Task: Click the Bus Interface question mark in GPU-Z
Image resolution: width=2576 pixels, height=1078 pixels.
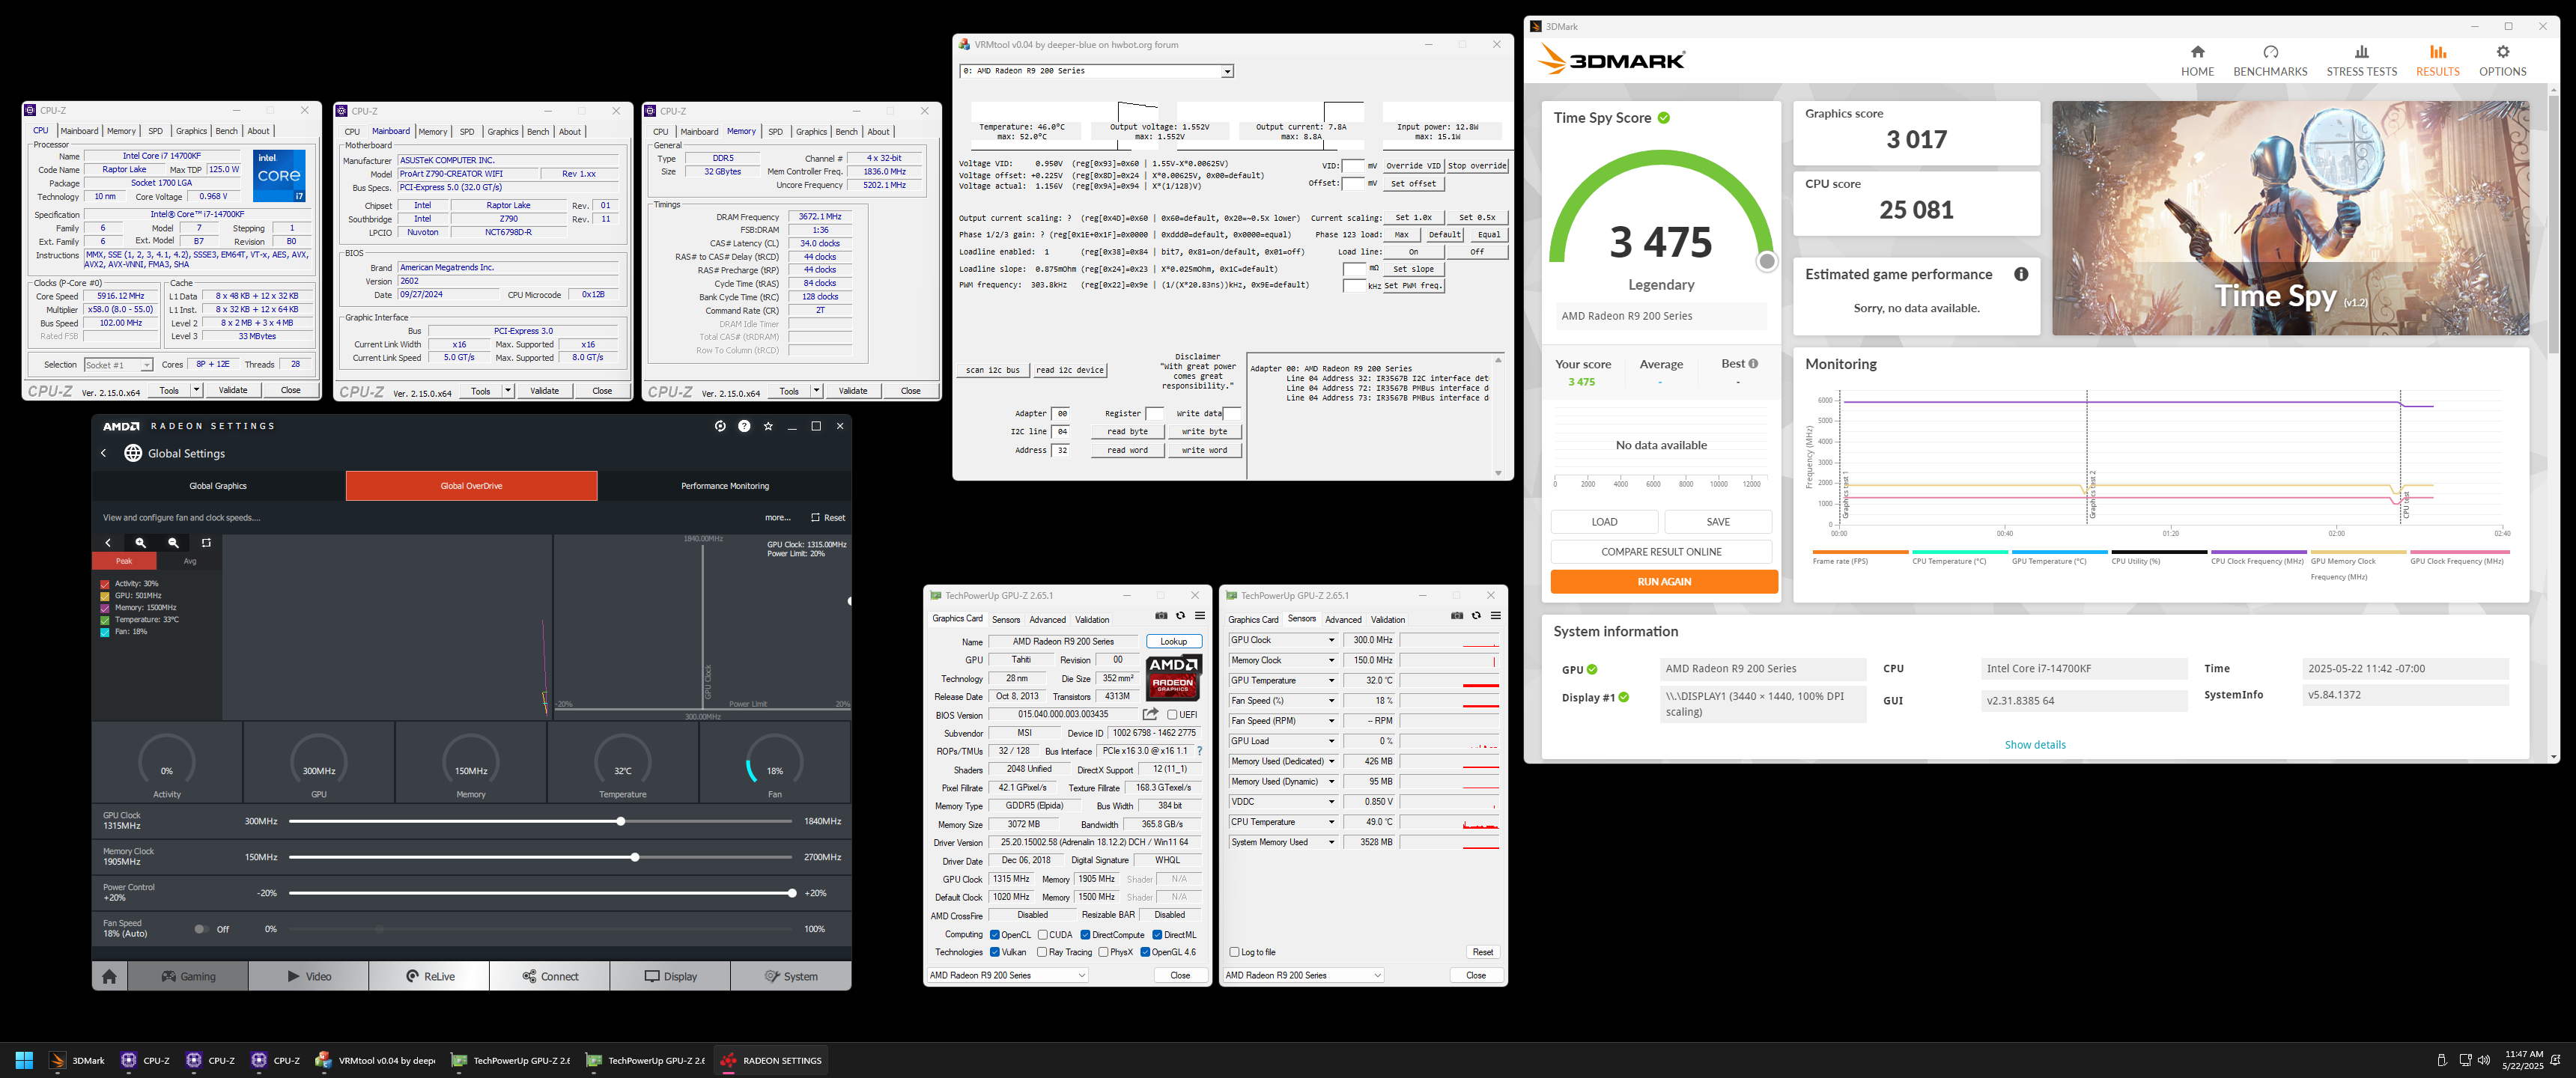Action: pos(1199,751)
